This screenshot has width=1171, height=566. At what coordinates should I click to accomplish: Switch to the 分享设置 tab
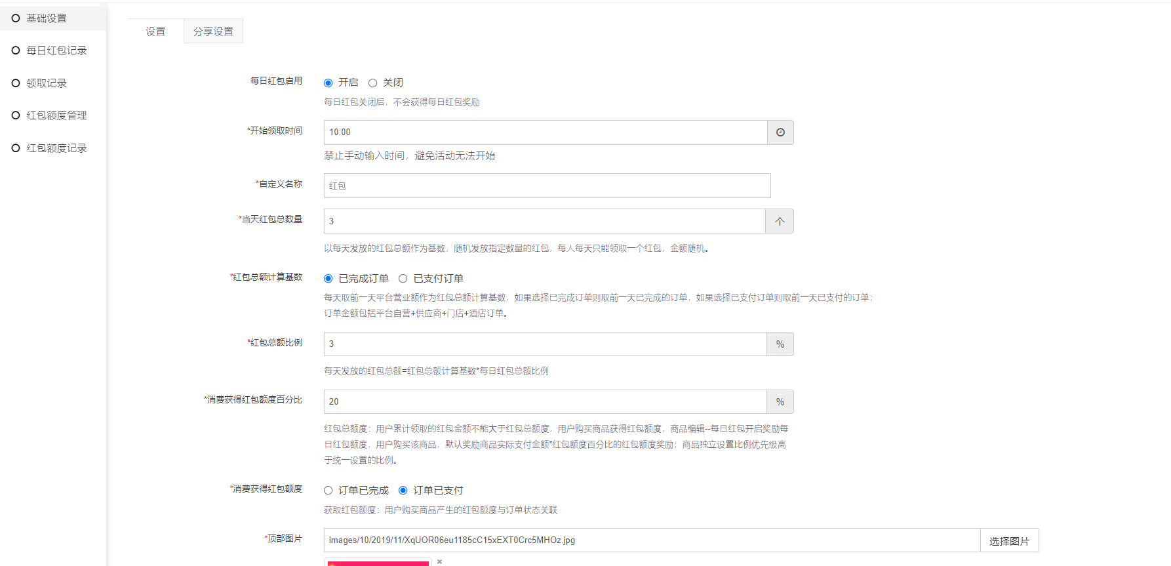pos(213,31)
